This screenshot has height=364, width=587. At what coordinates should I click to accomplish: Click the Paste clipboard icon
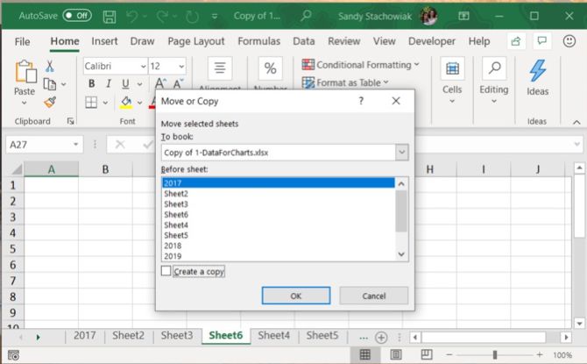pyautogui.click(x=25, y=71)
